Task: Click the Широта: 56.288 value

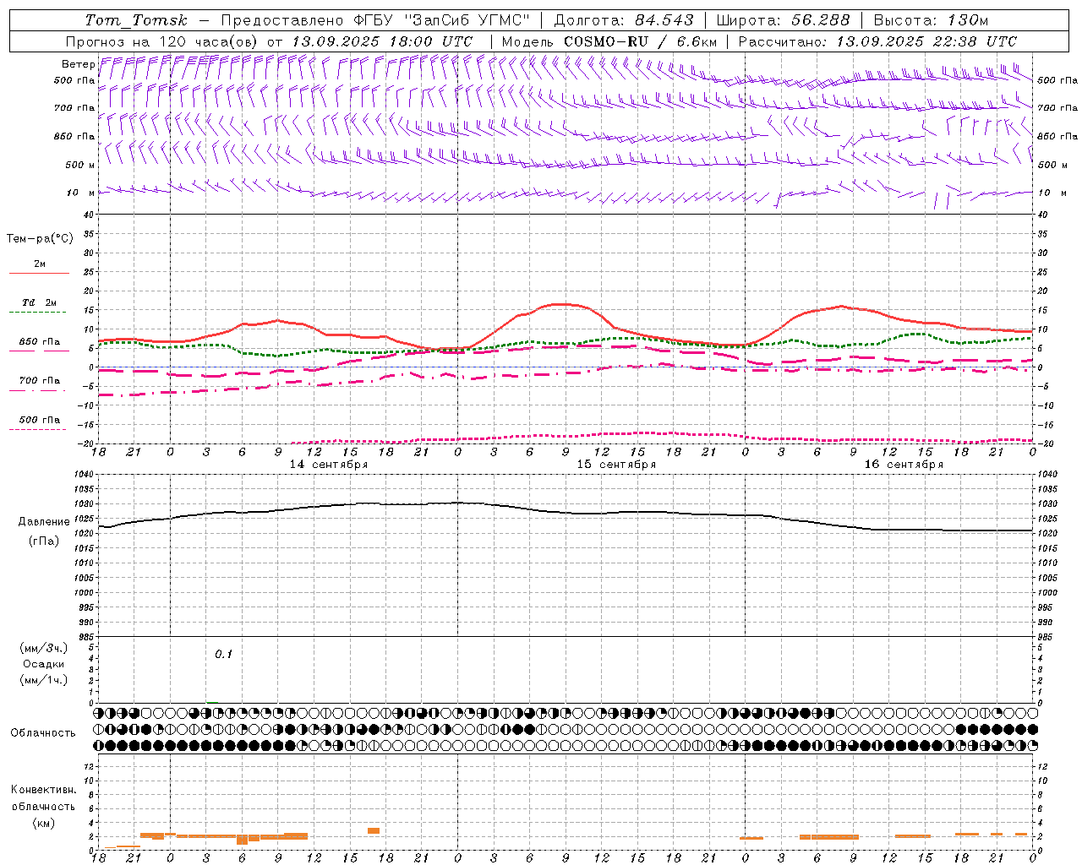Action: [783, 20]
